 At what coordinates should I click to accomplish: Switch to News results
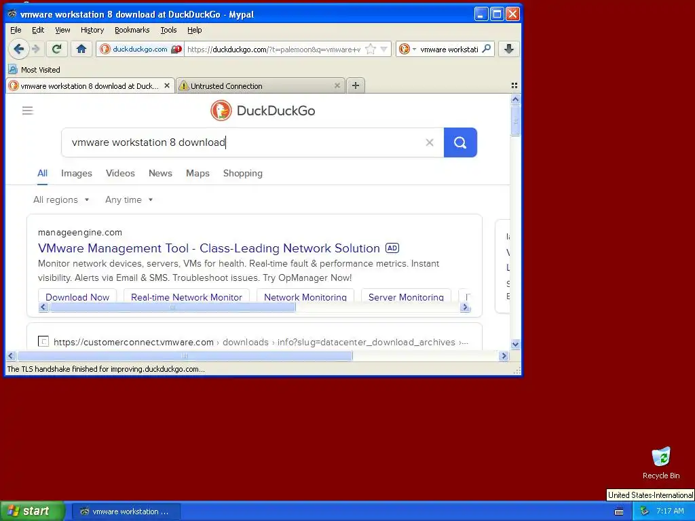pos(160,173)
